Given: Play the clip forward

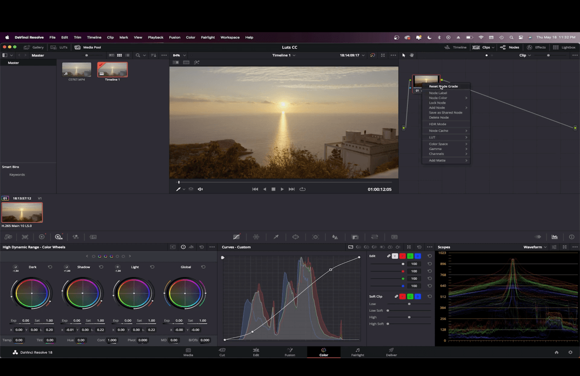Looking at the screenshot, I should (x=282, y=189).
